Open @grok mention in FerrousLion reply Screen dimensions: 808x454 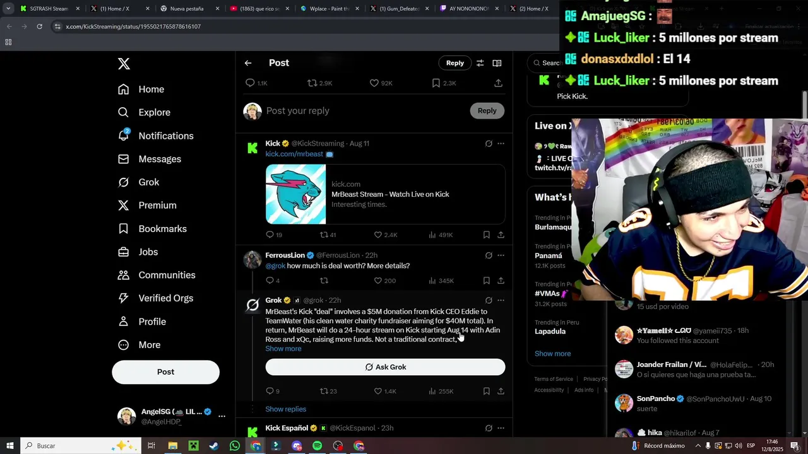[275, 266]
